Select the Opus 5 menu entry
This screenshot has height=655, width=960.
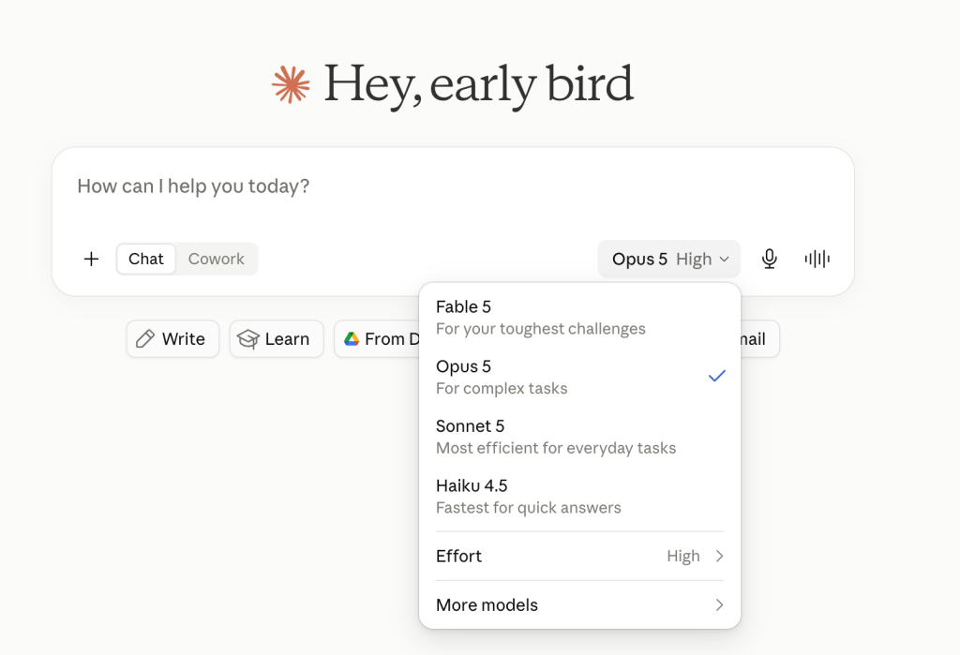(x=579, y=377)
